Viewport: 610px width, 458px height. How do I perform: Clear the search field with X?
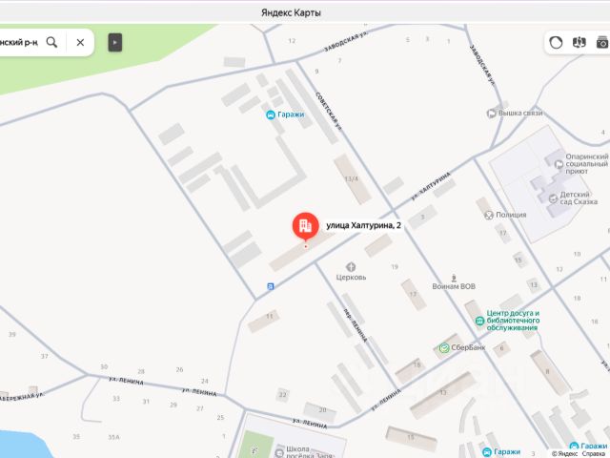(80, 42)
